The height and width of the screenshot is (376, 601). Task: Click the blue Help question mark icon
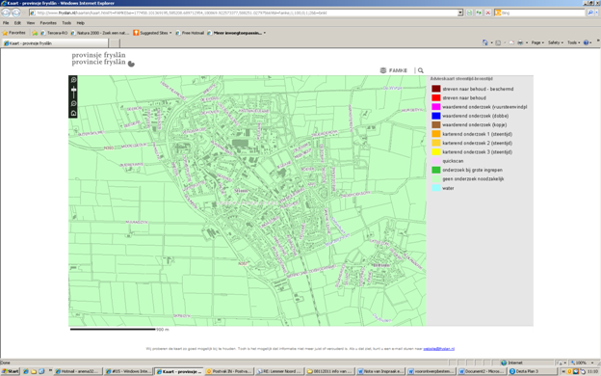[x=586, y=42]
